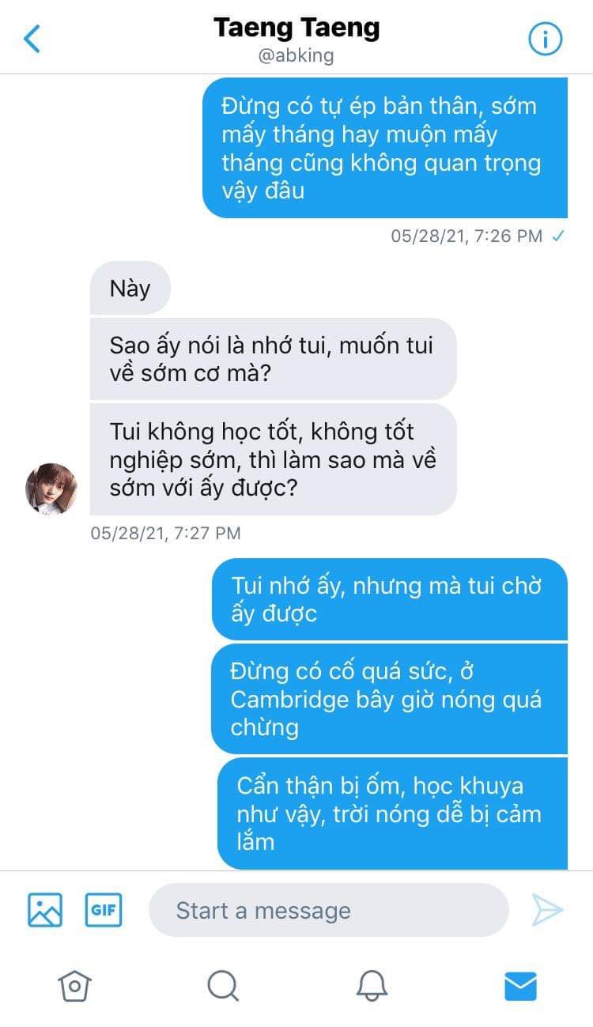
Task: Open the Taeng Taeng conversation title
Action: click(x=296, y=28)
